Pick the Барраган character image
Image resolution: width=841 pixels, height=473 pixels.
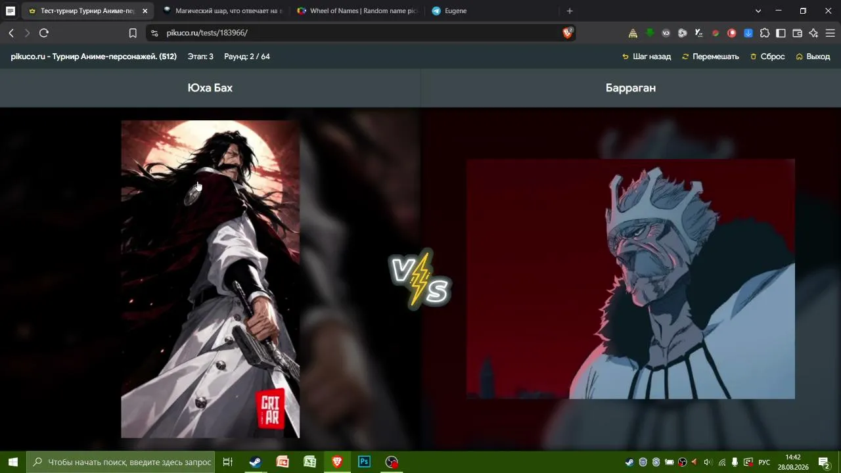[631, 279]
